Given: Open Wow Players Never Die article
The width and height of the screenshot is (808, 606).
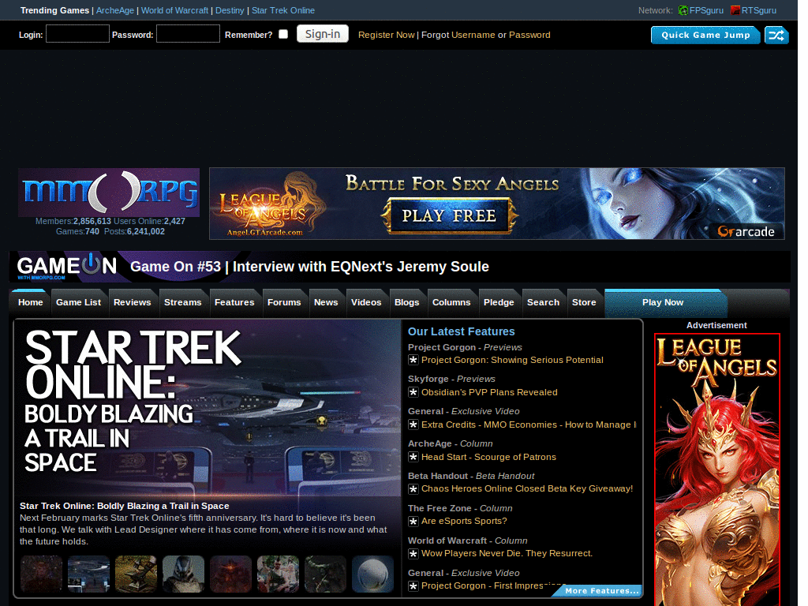Looking at the screenshot, I should (x=507, y=554).
